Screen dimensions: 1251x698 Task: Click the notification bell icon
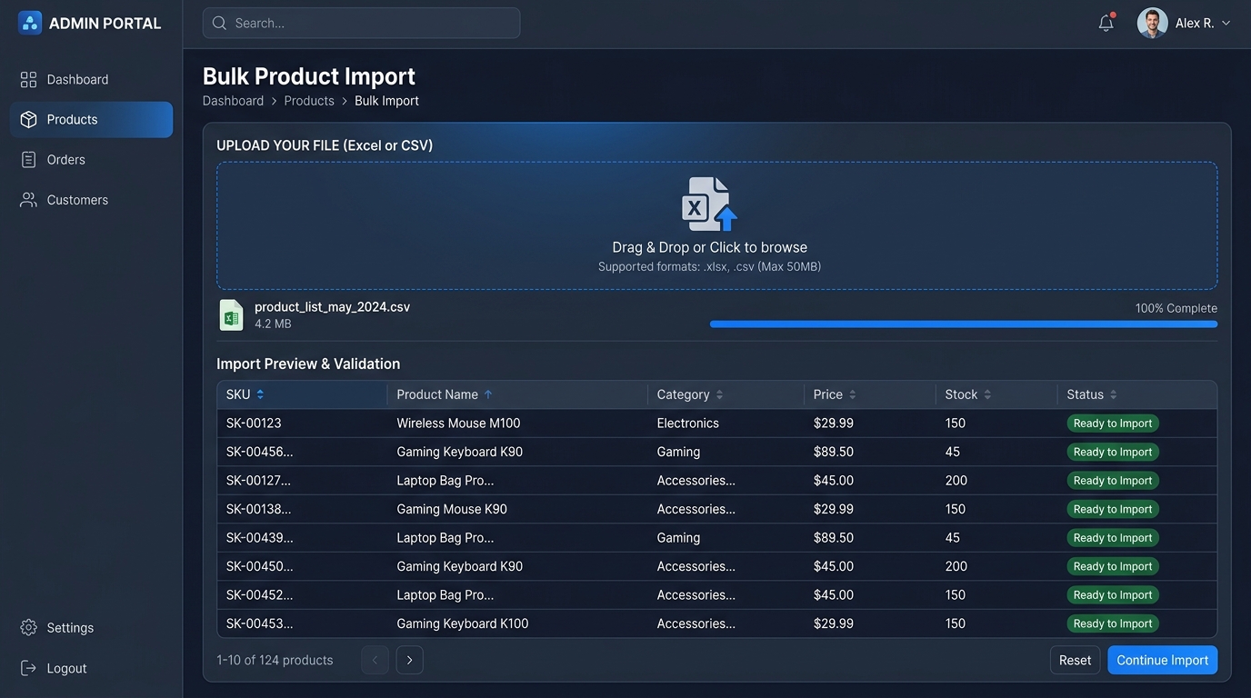point(1106,23)
